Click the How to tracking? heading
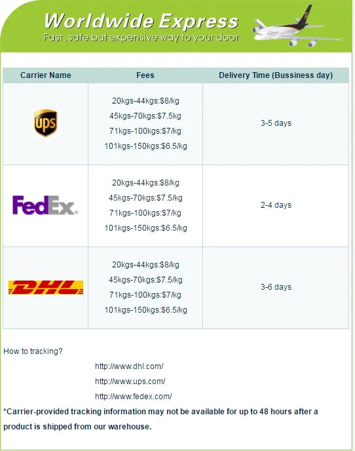355x451 pixels. (33, 351)
